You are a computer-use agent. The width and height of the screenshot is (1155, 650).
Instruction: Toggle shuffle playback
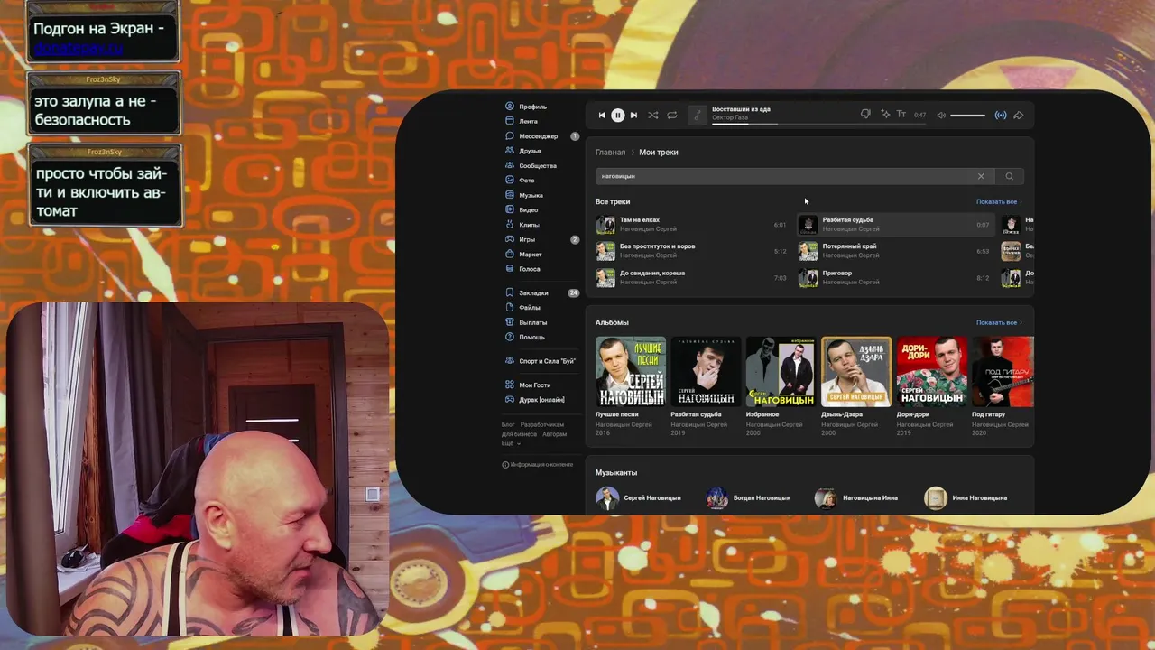click(653, 115)
